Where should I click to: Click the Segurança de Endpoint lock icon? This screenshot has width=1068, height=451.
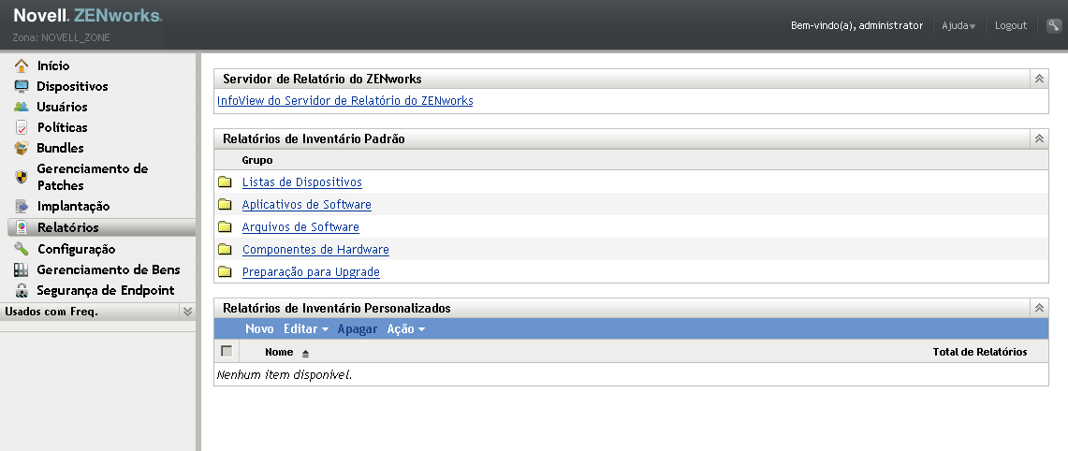[x=22, y=290]
